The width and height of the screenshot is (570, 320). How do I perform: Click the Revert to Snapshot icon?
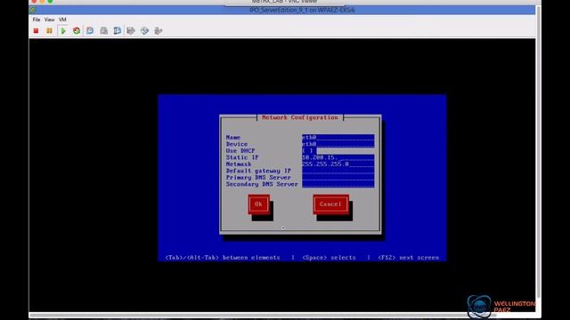tap(103, 31)
